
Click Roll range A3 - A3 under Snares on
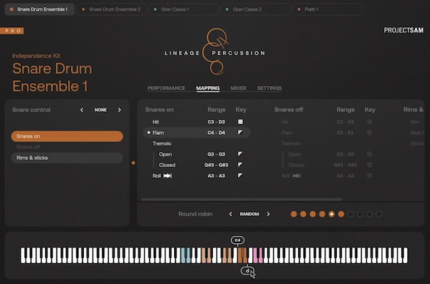pos(216,176)
